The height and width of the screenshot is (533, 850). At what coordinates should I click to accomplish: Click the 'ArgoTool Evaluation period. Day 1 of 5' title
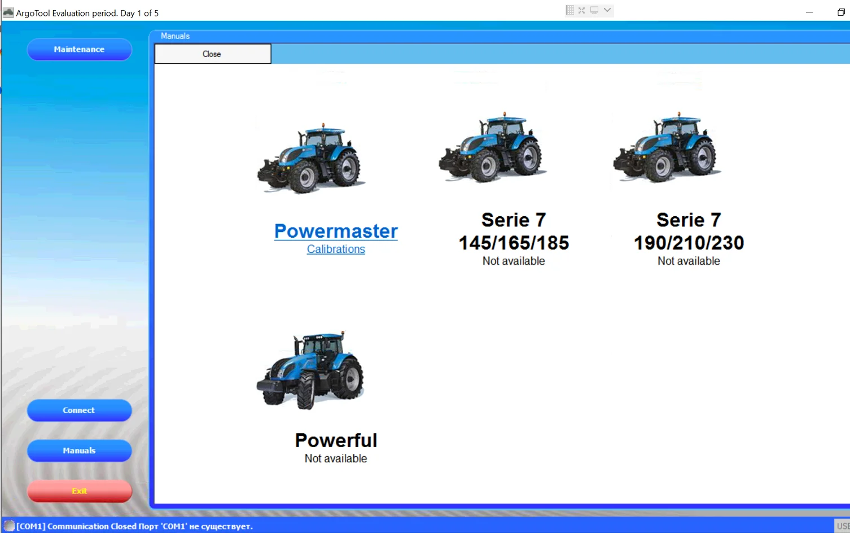tap(87, 13)
